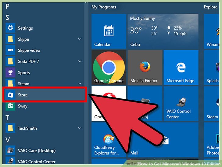Launch the Steam tile on right
The width and height of the screenshot is (222, 167).
point(212,104)
